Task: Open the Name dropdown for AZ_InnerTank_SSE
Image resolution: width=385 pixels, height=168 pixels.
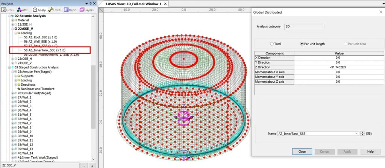Action: (x=356, y=133)
